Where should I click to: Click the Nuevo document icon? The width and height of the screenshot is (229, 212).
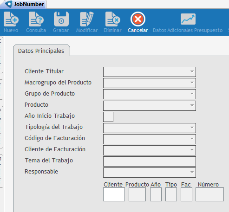(x=11, y=19)
